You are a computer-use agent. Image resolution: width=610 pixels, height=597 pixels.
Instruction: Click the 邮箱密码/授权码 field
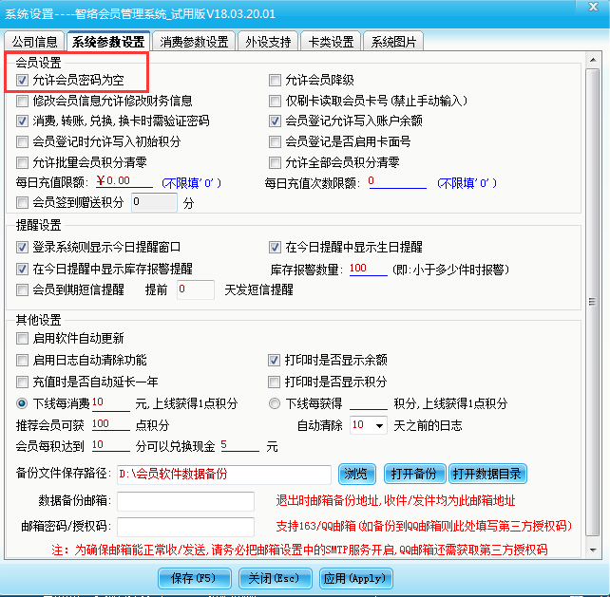[185, 527]
